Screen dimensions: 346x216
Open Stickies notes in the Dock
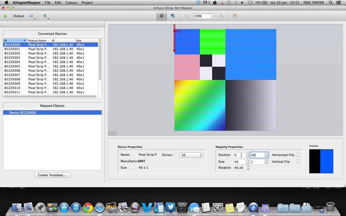pos(230,207)
